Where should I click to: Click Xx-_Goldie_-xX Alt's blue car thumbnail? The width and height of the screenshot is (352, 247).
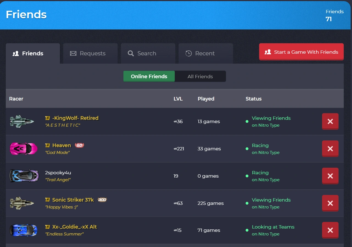23,230
